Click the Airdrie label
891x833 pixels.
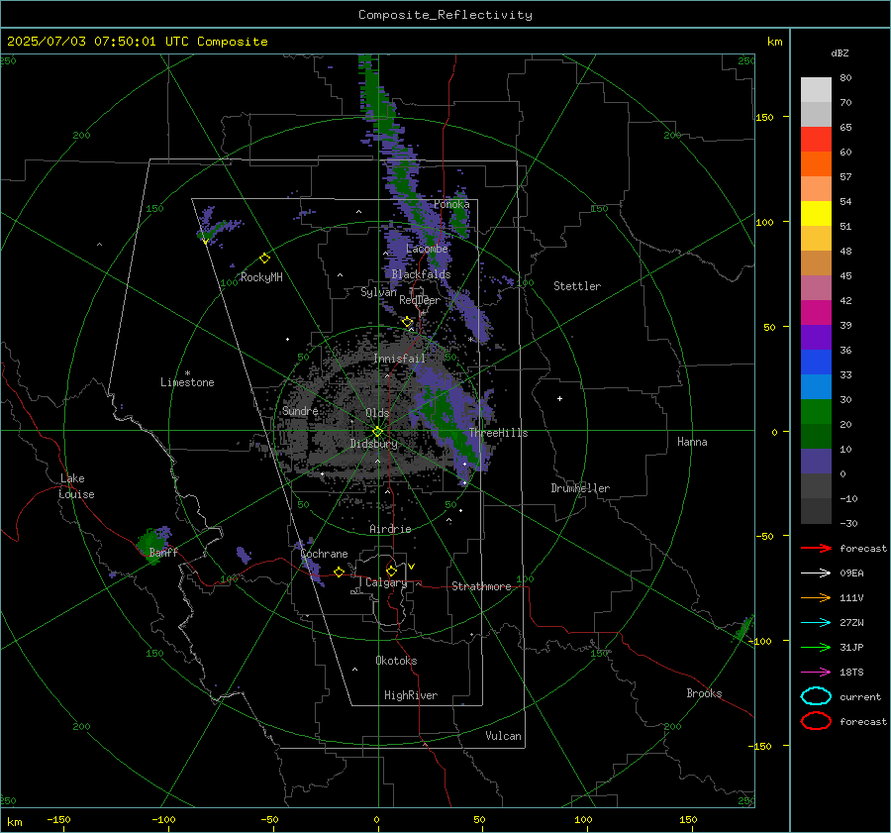click(x=390, y=529)
